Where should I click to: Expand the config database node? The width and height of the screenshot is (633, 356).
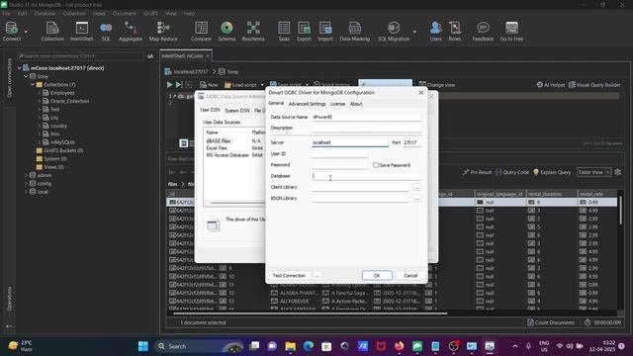pyautogui.click(x=26, y=183)
